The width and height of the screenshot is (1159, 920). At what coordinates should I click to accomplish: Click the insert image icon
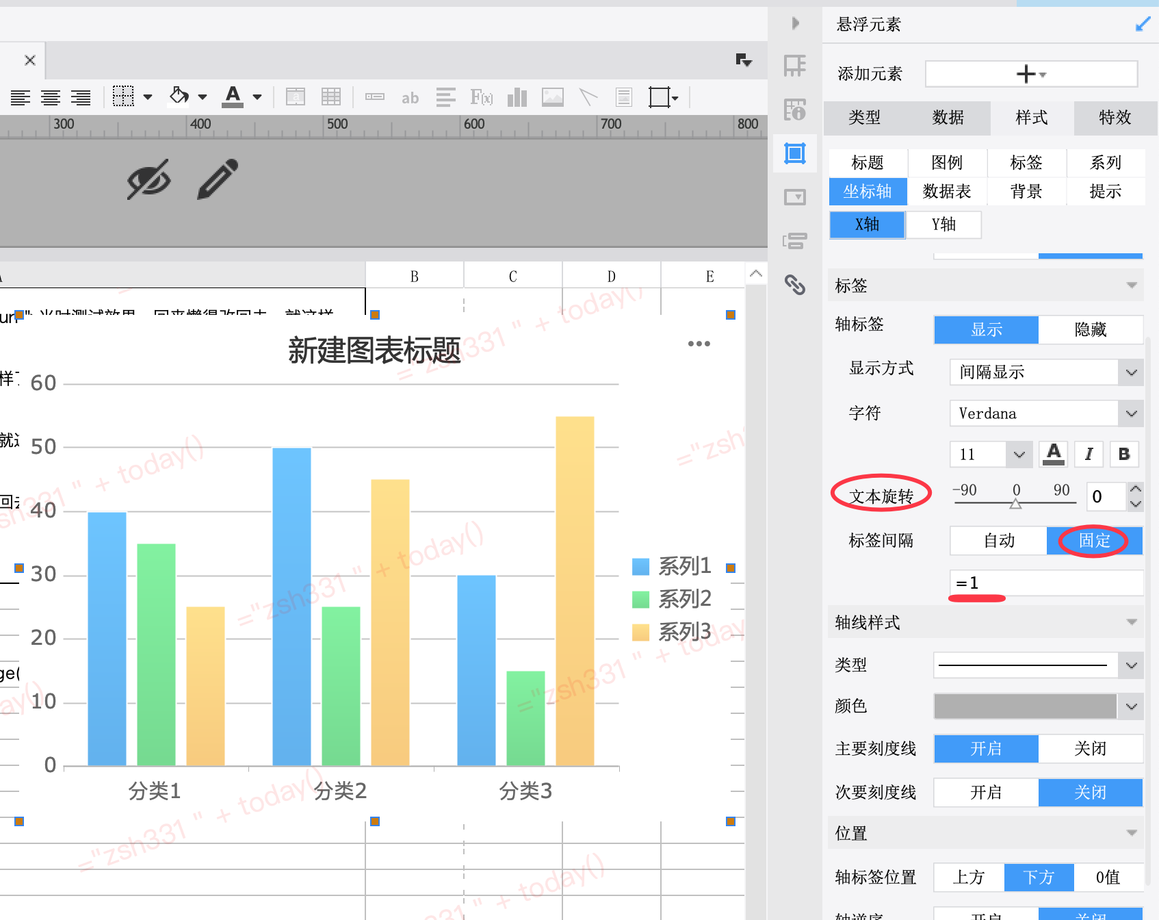(x=553, y=97)
